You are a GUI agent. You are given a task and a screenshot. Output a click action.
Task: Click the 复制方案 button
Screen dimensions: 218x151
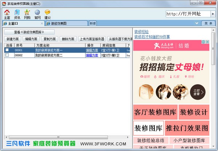(x=50, y=39)
